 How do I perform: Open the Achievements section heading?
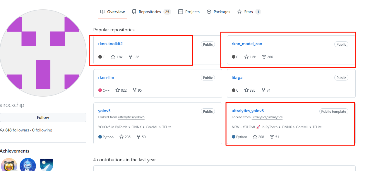(15, 151)
